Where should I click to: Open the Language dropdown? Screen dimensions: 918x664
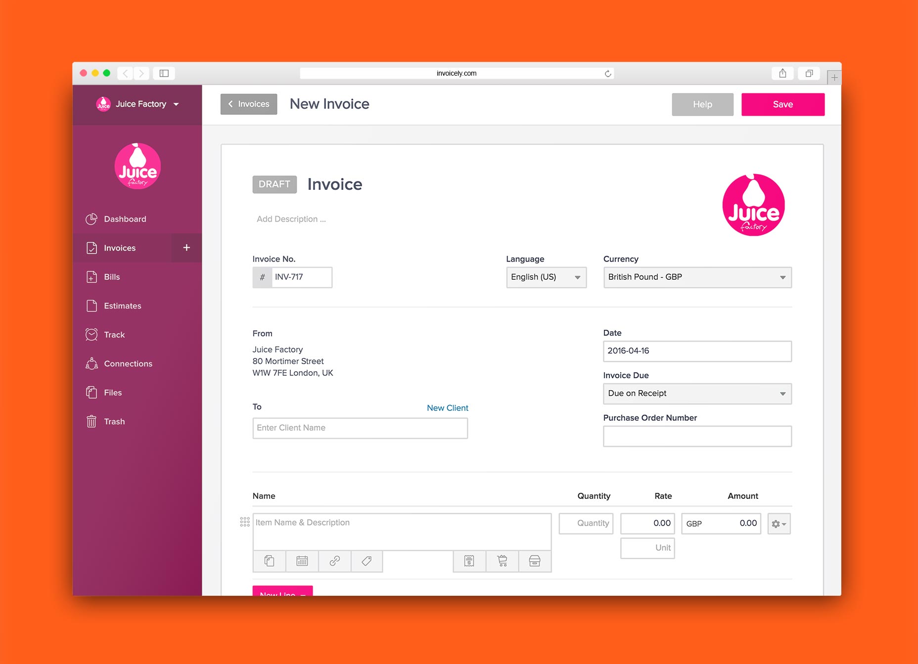(x=546, y=277)
